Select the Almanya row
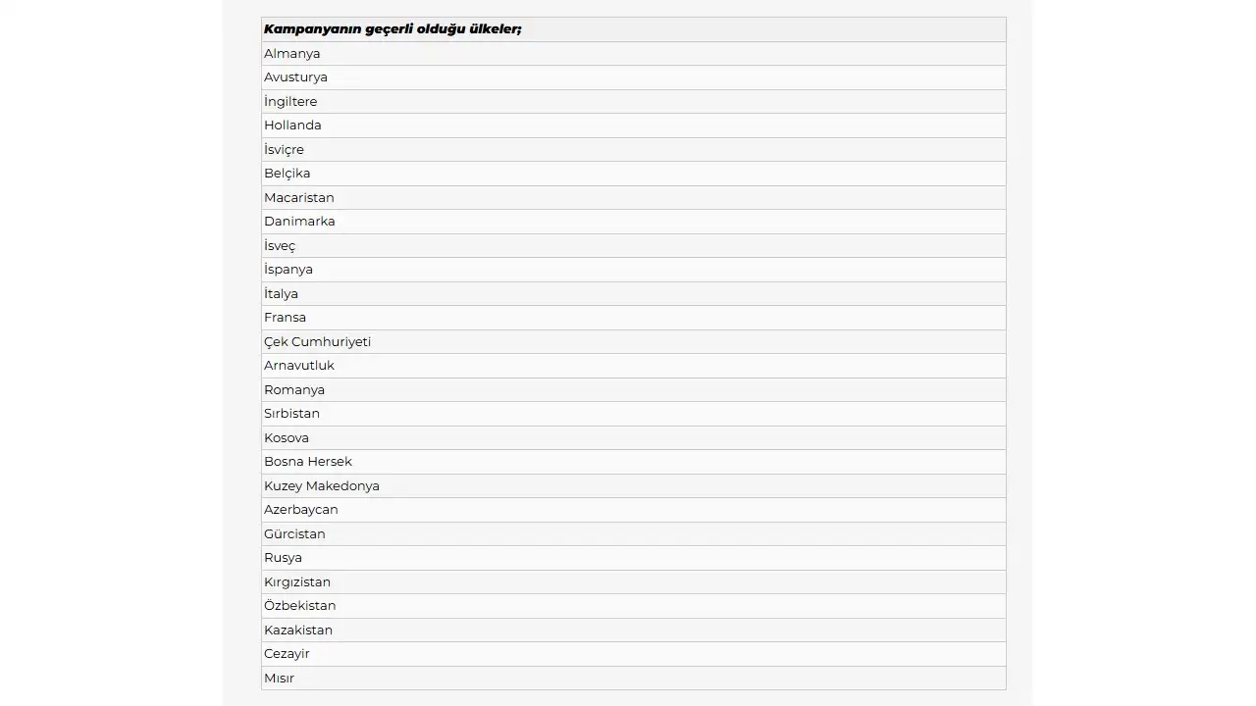Screen dimensions: 1256x706 point(292,54)
